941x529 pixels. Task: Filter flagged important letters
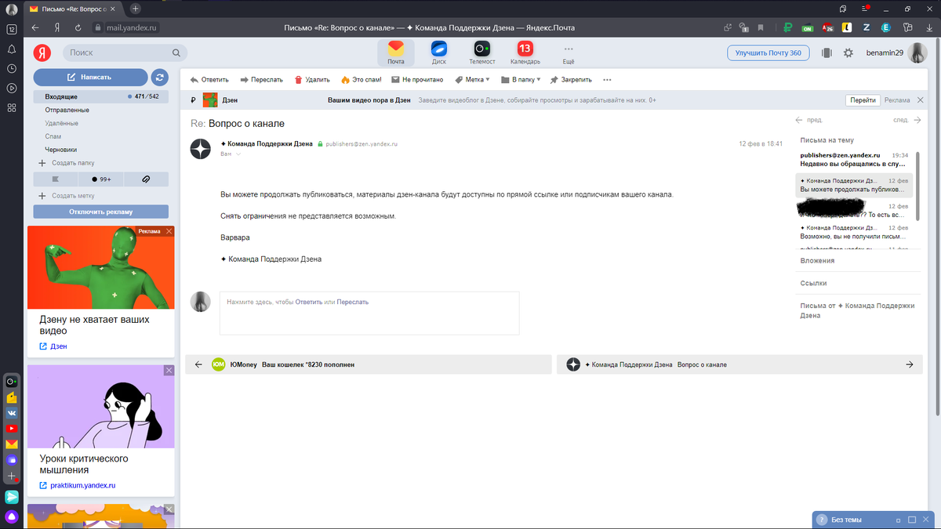[55, 179]
